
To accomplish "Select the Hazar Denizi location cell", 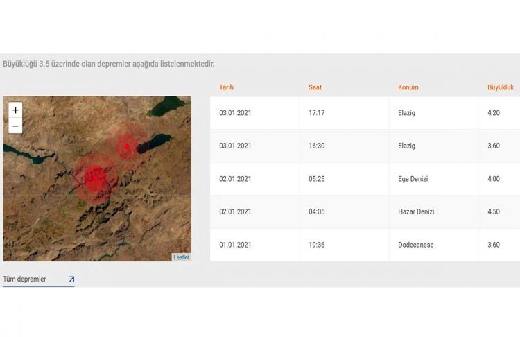I will click(x=415, y=211).
